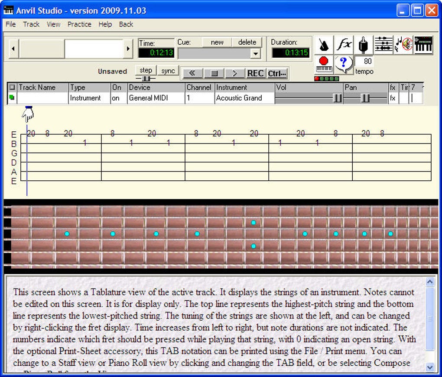Viewport: 442px width, 377px height.
Task: Stop playback with the square button
Action: (x=214, y=73)
